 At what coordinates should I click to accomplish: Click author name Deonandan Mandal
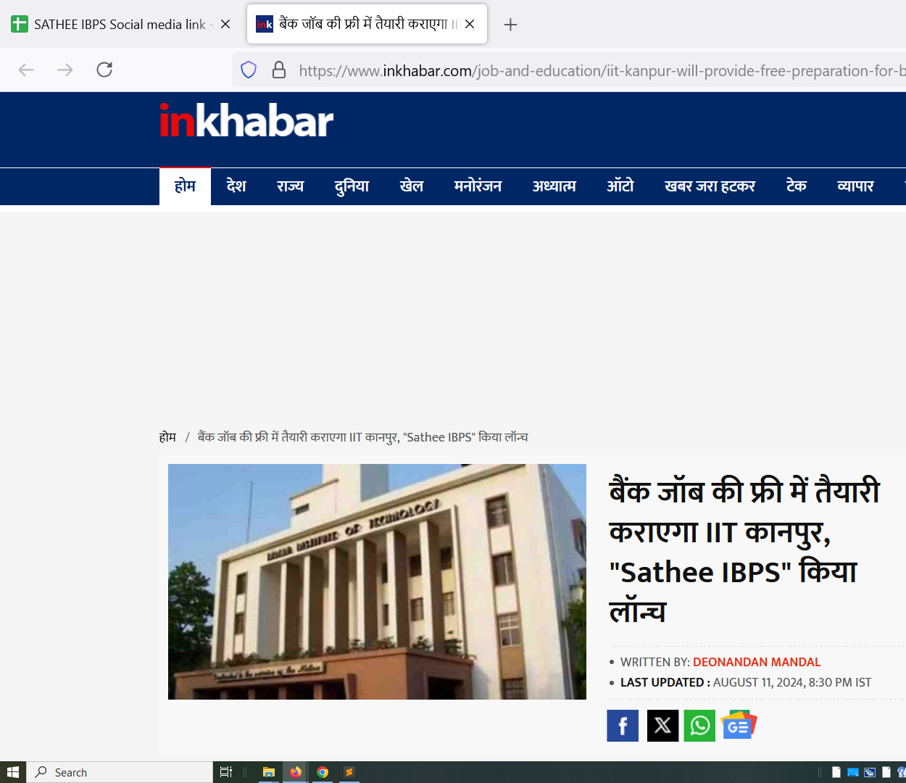[x=756, y=662]
